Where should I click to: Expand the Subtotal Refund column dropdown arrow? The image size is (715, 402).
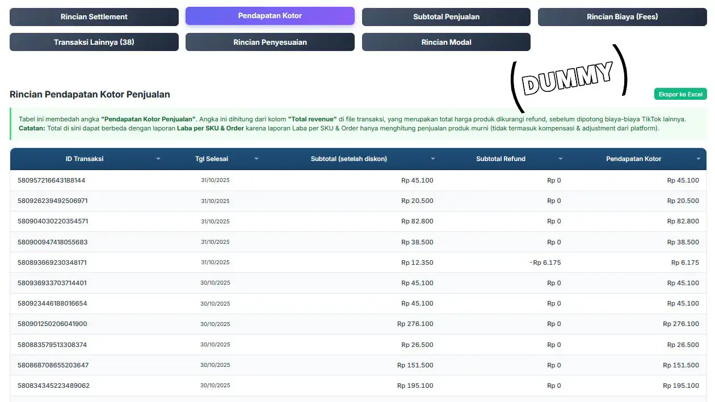(561, 159)
